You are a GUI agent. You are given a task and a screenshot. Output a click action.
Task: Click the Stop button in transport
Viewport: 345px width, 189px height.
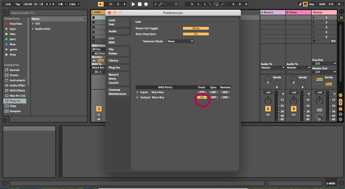(x=140, y=4)
